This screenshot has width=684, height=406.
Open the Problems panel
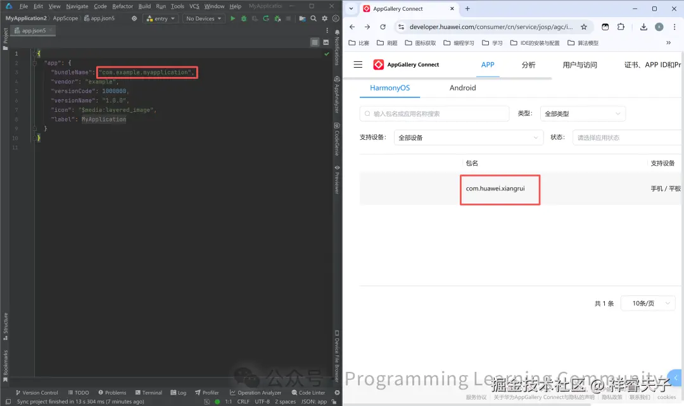[x=112, y=392]
